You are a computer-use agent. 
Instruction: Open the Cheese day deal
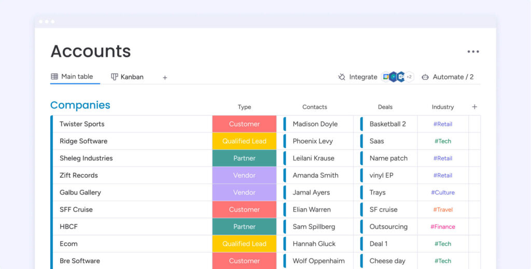387,261
